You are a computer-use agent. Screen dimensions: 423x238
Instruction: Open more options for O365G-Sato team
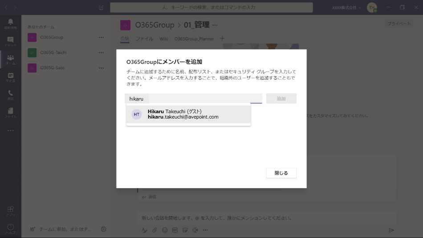coord(101,68)
